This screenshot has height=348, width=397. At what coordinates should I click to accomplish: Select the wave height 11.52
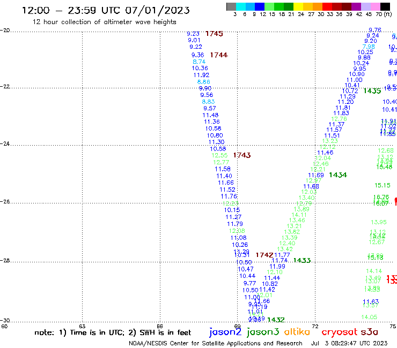pyautogui.click(x=227, y=190)
